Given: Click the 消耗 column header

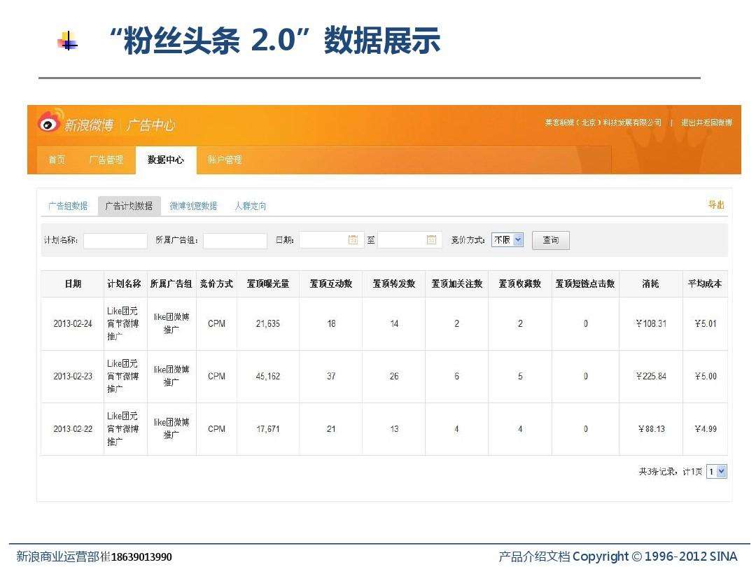Looking at the screenshot, I should 650,283.
